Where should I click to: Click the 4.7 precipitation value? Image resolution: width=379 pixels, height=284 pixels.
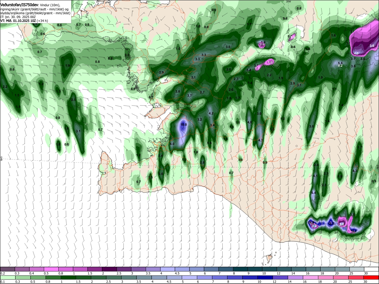261,140
